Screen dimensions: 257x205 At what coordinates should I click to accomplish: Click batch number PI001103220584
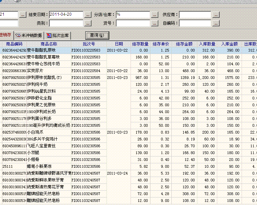tap(86, 71)
